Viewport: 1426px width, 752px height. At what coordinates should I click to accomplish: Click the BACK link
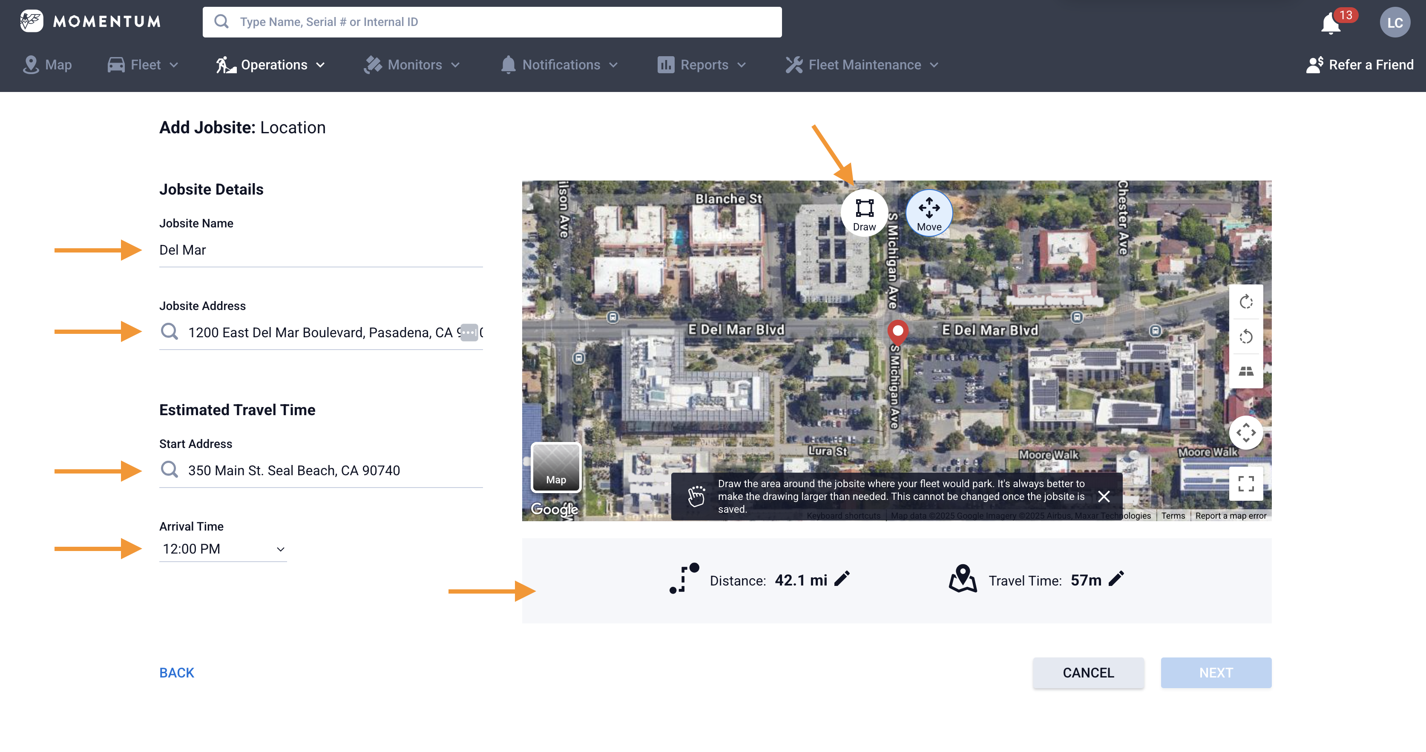coord(177,672)
